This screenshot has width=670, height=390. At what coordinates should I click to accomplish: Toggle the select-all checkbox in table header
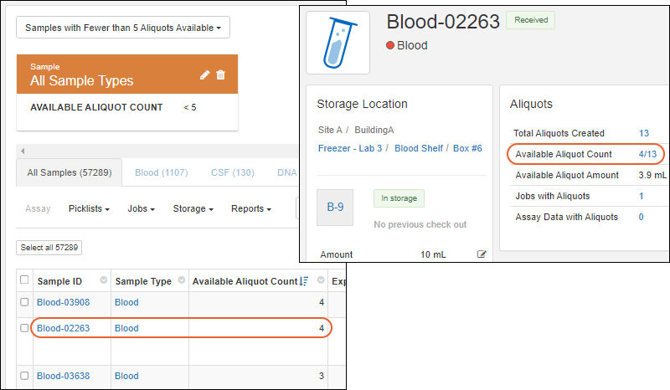(24, 281)
